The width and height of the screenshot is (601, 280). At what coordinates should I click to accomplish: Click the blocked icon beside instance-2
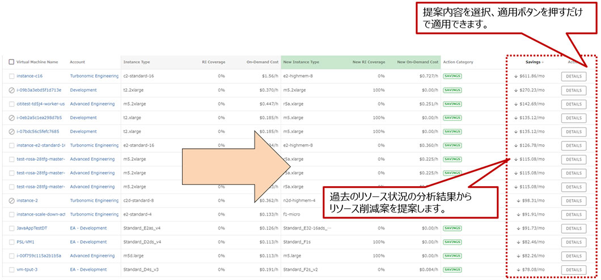pyautogui.click(x=12, y=201)
